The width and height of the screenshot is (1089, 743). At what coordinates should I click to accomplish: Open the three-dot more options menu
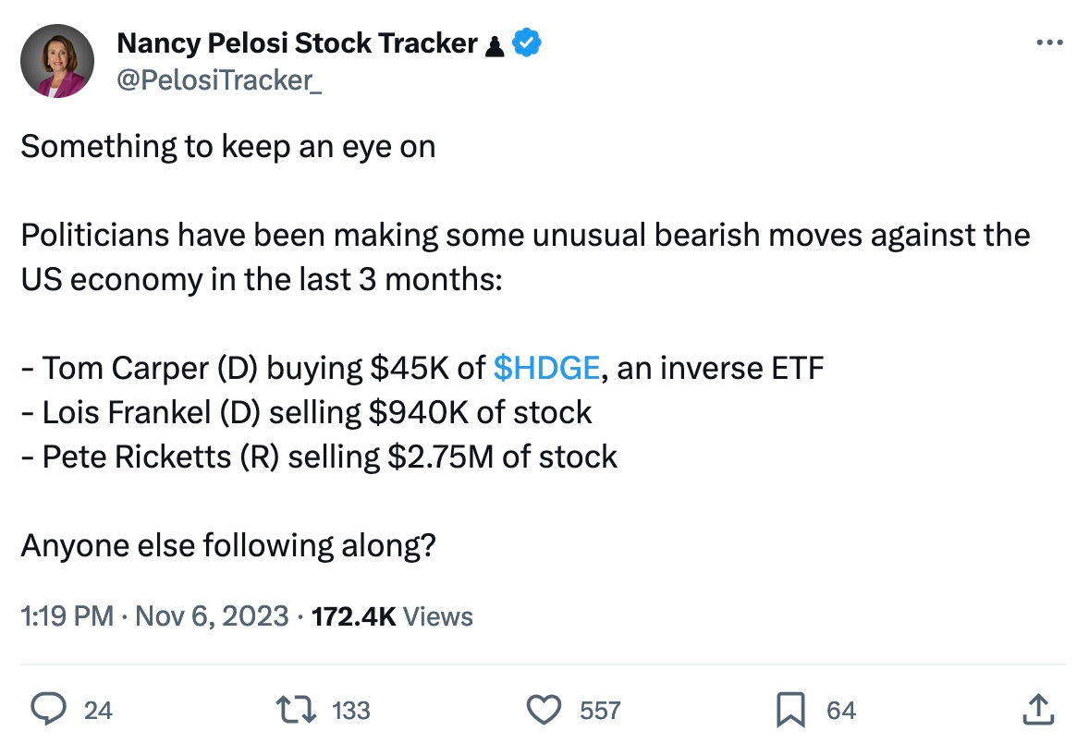pos(1049,43)
